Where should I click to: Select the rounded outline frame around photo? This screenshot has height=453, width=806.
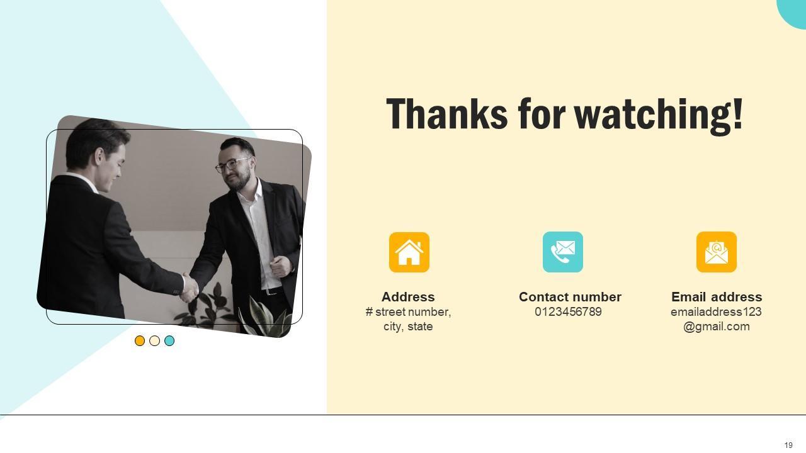point(174,226)
